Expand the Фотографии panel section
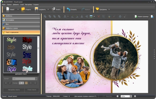Image resolution: width=156 pixels, height=99 pixels. [x=21, y=20]
